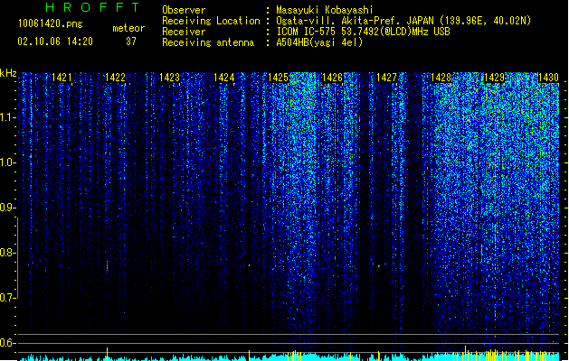Click the 1427 time marker

tap(387, 78)
